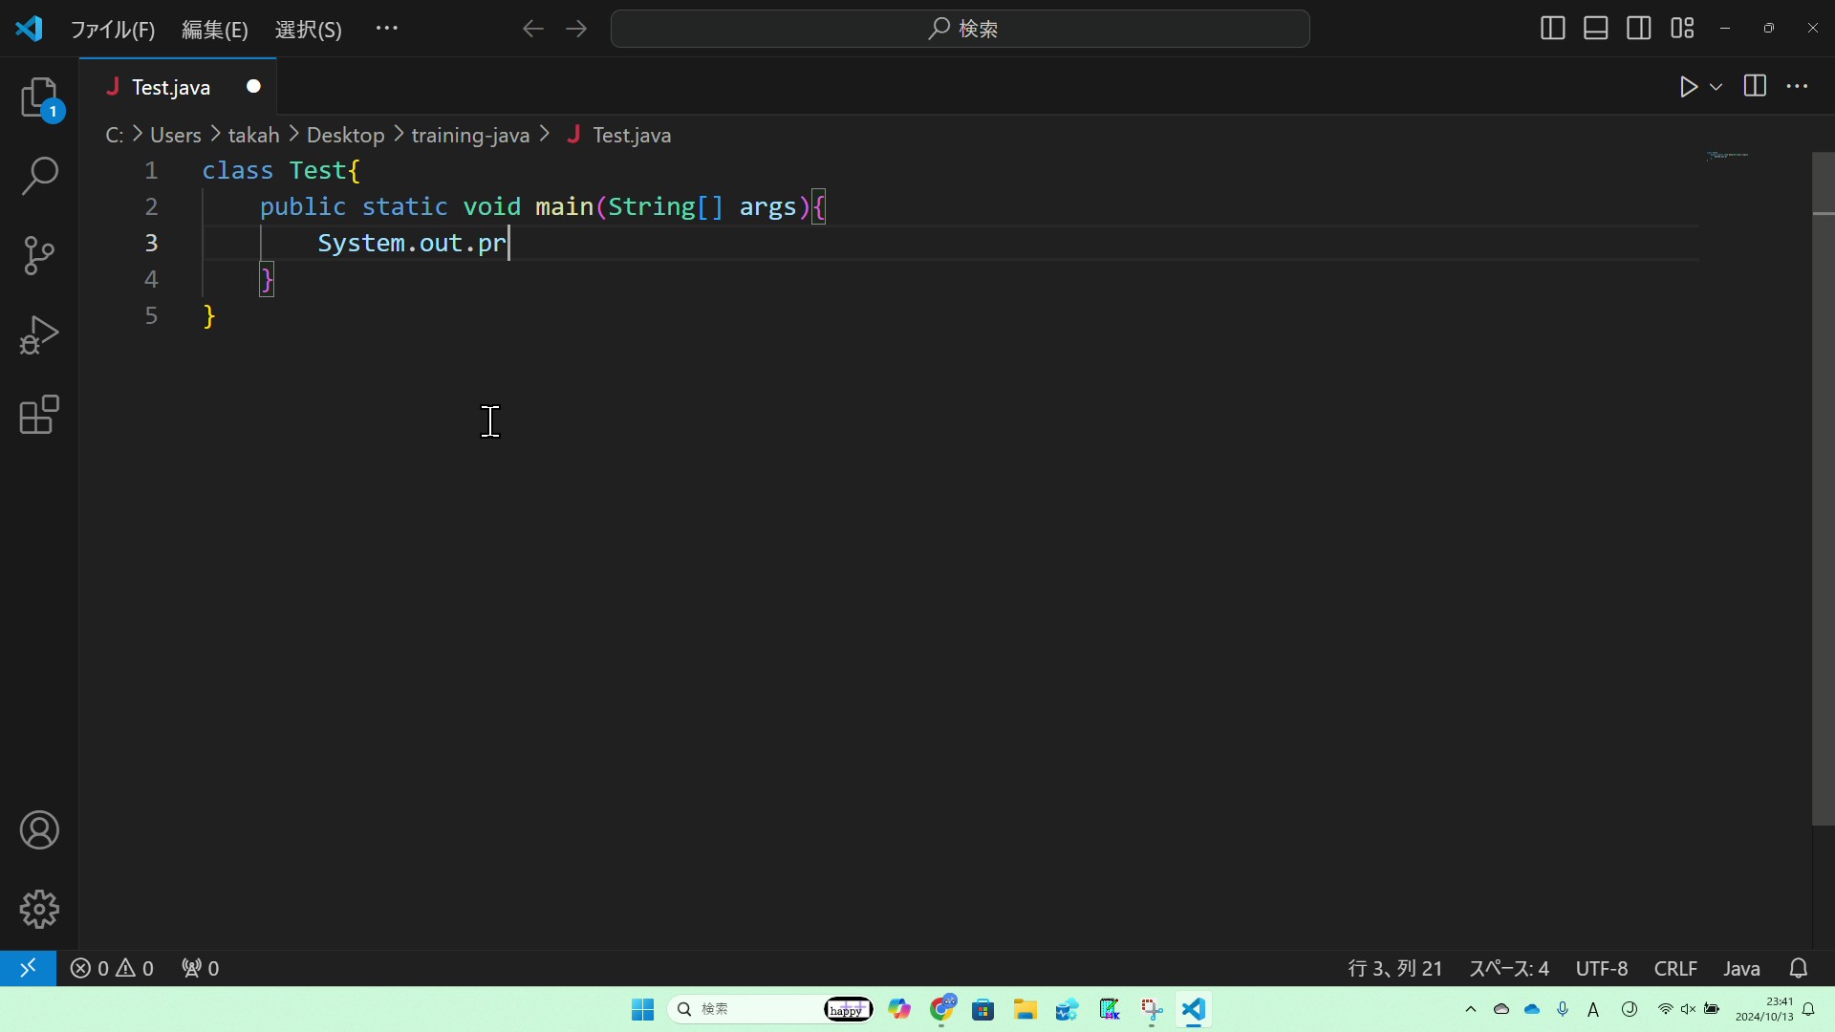The height and width of the screenshot is (1032, 1835).
Task: Click 'System' on line 3
Action: [x=361, y=244]
